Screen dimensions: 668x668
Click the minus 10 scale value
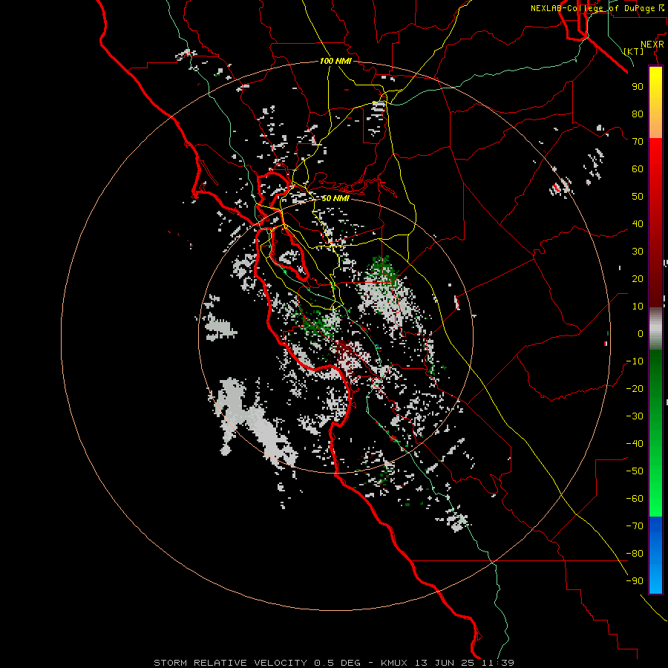[635, 361]
